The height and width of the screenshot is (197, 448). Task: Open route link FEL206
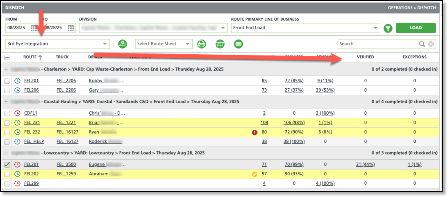point(31,90)
